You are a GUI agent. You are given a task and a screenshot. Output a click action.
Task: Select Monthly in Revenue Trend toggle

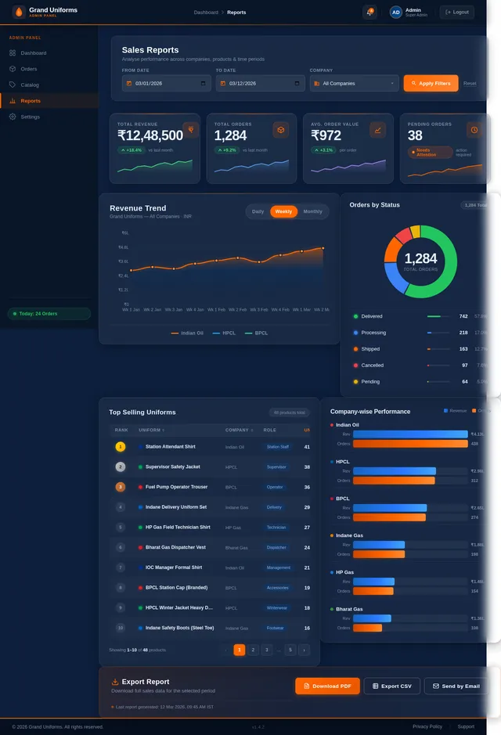point(312,211)
